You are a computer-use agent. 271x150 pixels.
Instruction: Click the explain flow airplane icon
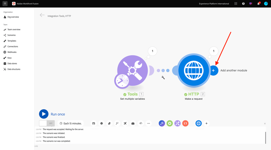click(125, 123)
